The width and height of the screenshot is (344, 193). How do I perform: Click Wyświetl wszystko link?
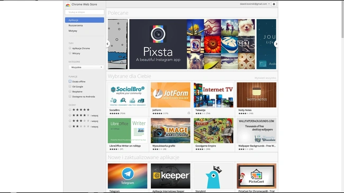point(265,78)
